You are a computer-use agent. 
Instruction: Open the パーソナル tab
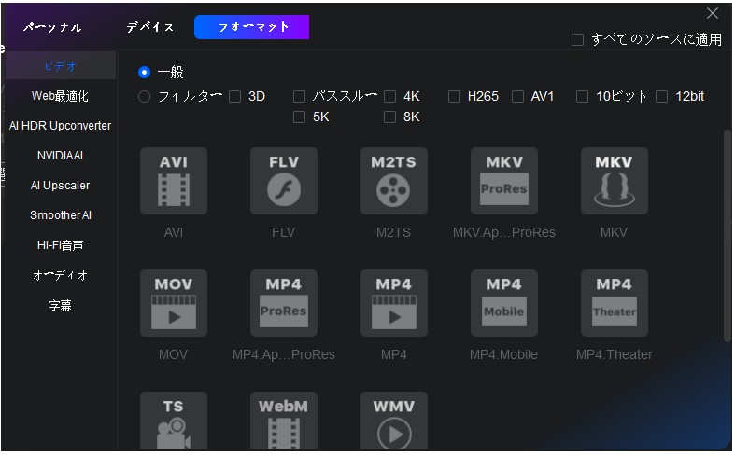point(52,27)
